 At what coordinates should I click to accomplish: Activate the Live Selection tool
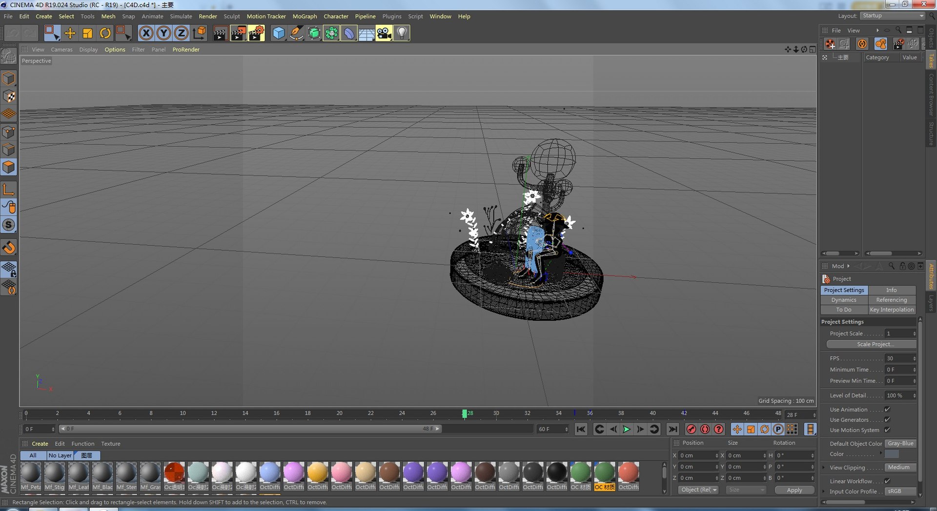(52, 33)
